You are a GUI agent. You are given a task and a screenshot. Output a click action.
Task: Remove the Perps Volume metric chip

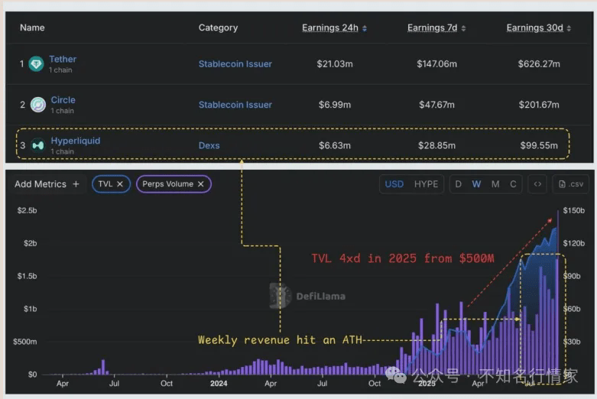point(200,184)
